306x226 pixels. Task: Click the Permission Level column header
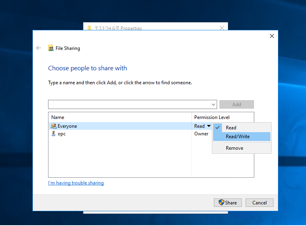click(x=222, y=117)
